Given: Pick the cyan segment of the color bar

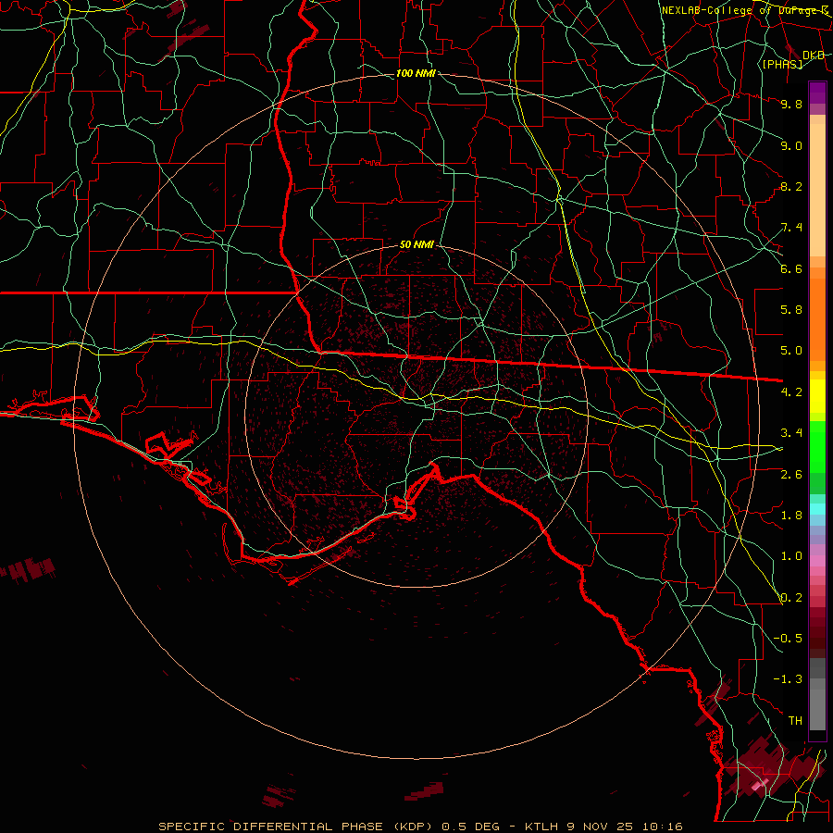Looking at the screenshot, I should coord(817,508).
